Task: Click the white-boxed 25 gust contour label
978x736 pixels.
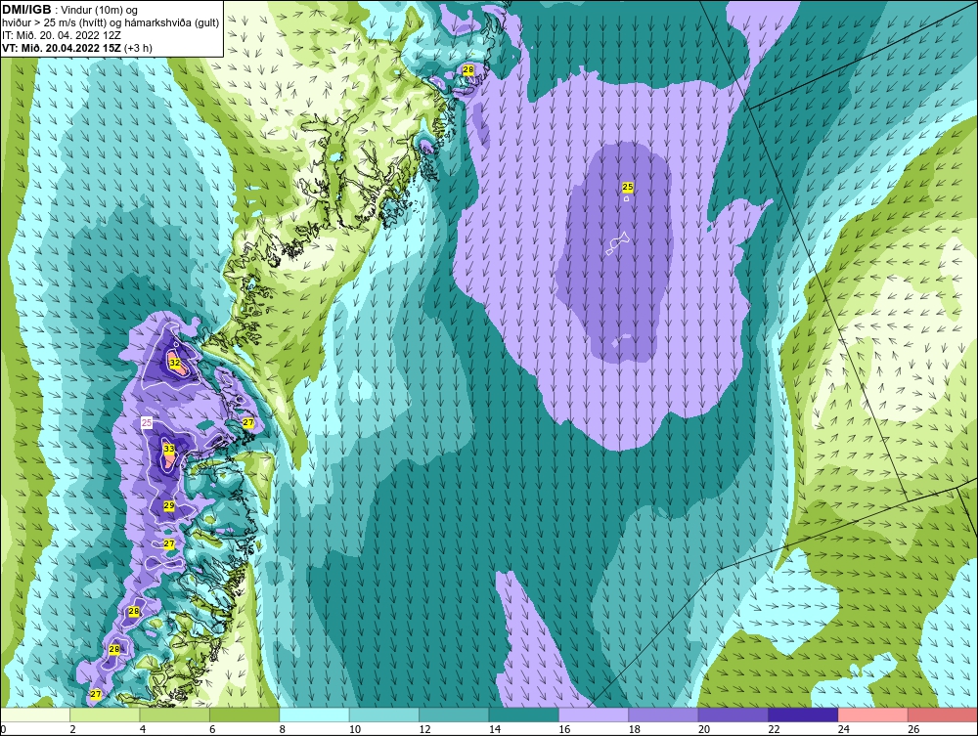Action: [147, 422]
